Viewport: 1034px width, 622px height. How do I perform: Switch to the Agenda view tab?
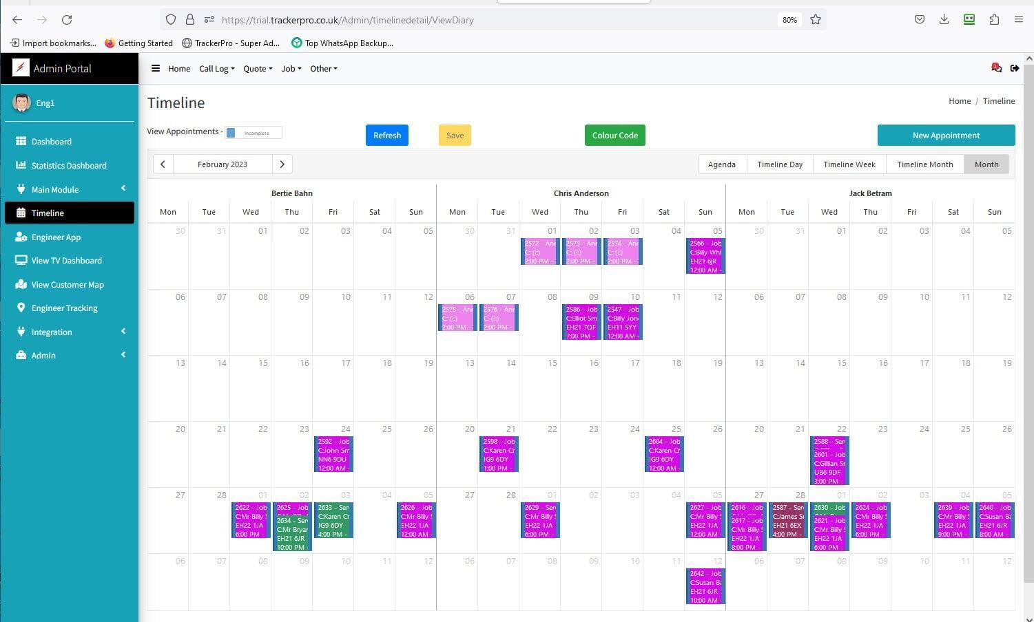point(721,164)
